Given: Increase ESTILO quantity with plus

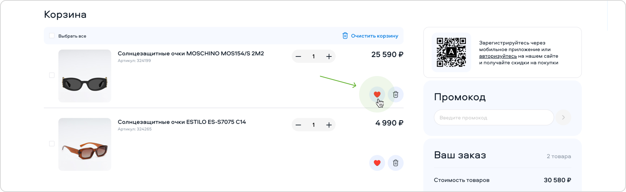Looking at the screenshot, I should [x=329, y=125].
